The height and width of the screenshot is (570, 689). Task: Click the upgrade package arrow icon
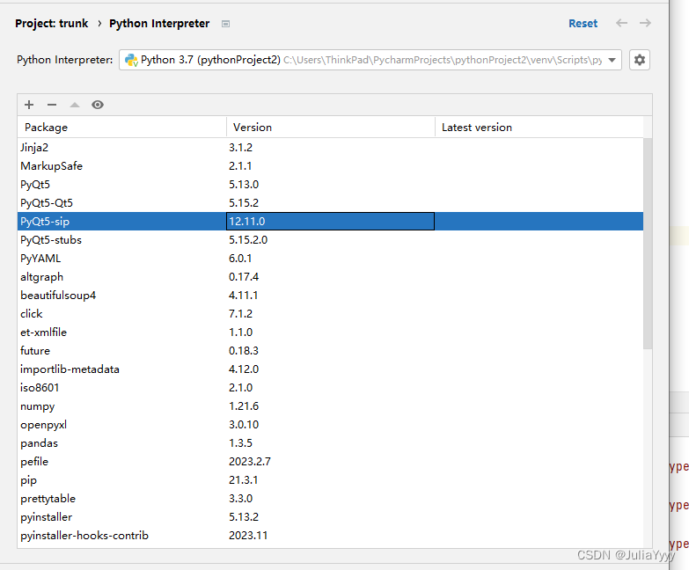point(75,105)
